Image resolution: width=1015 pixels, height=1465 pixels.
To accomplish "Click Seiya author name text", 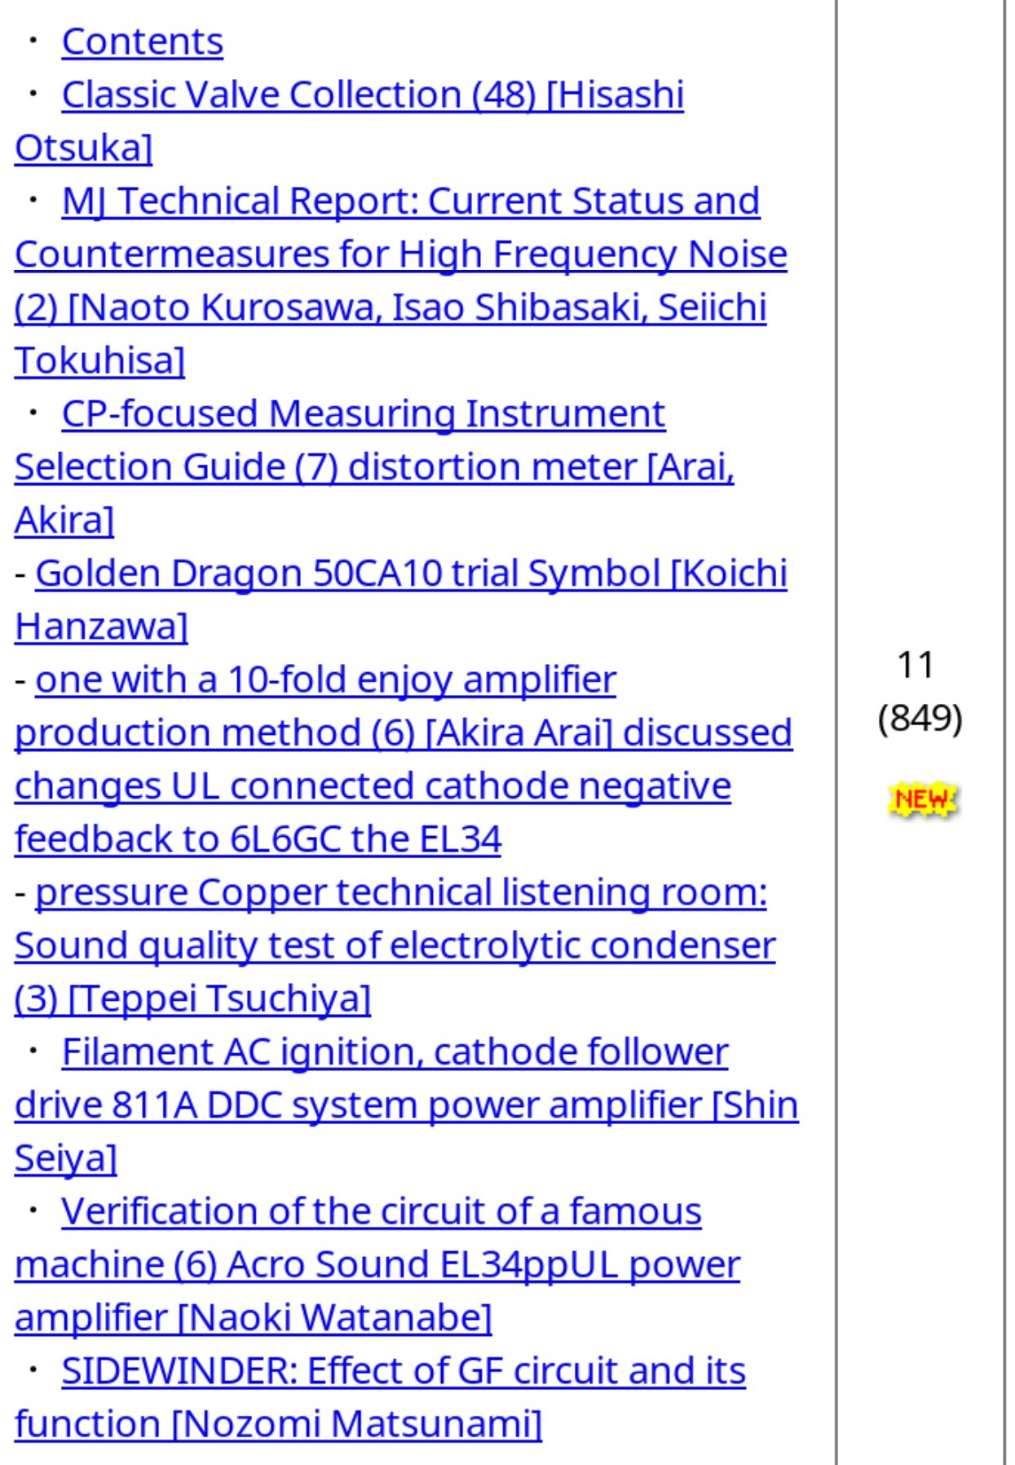I will click(66, 1159).
